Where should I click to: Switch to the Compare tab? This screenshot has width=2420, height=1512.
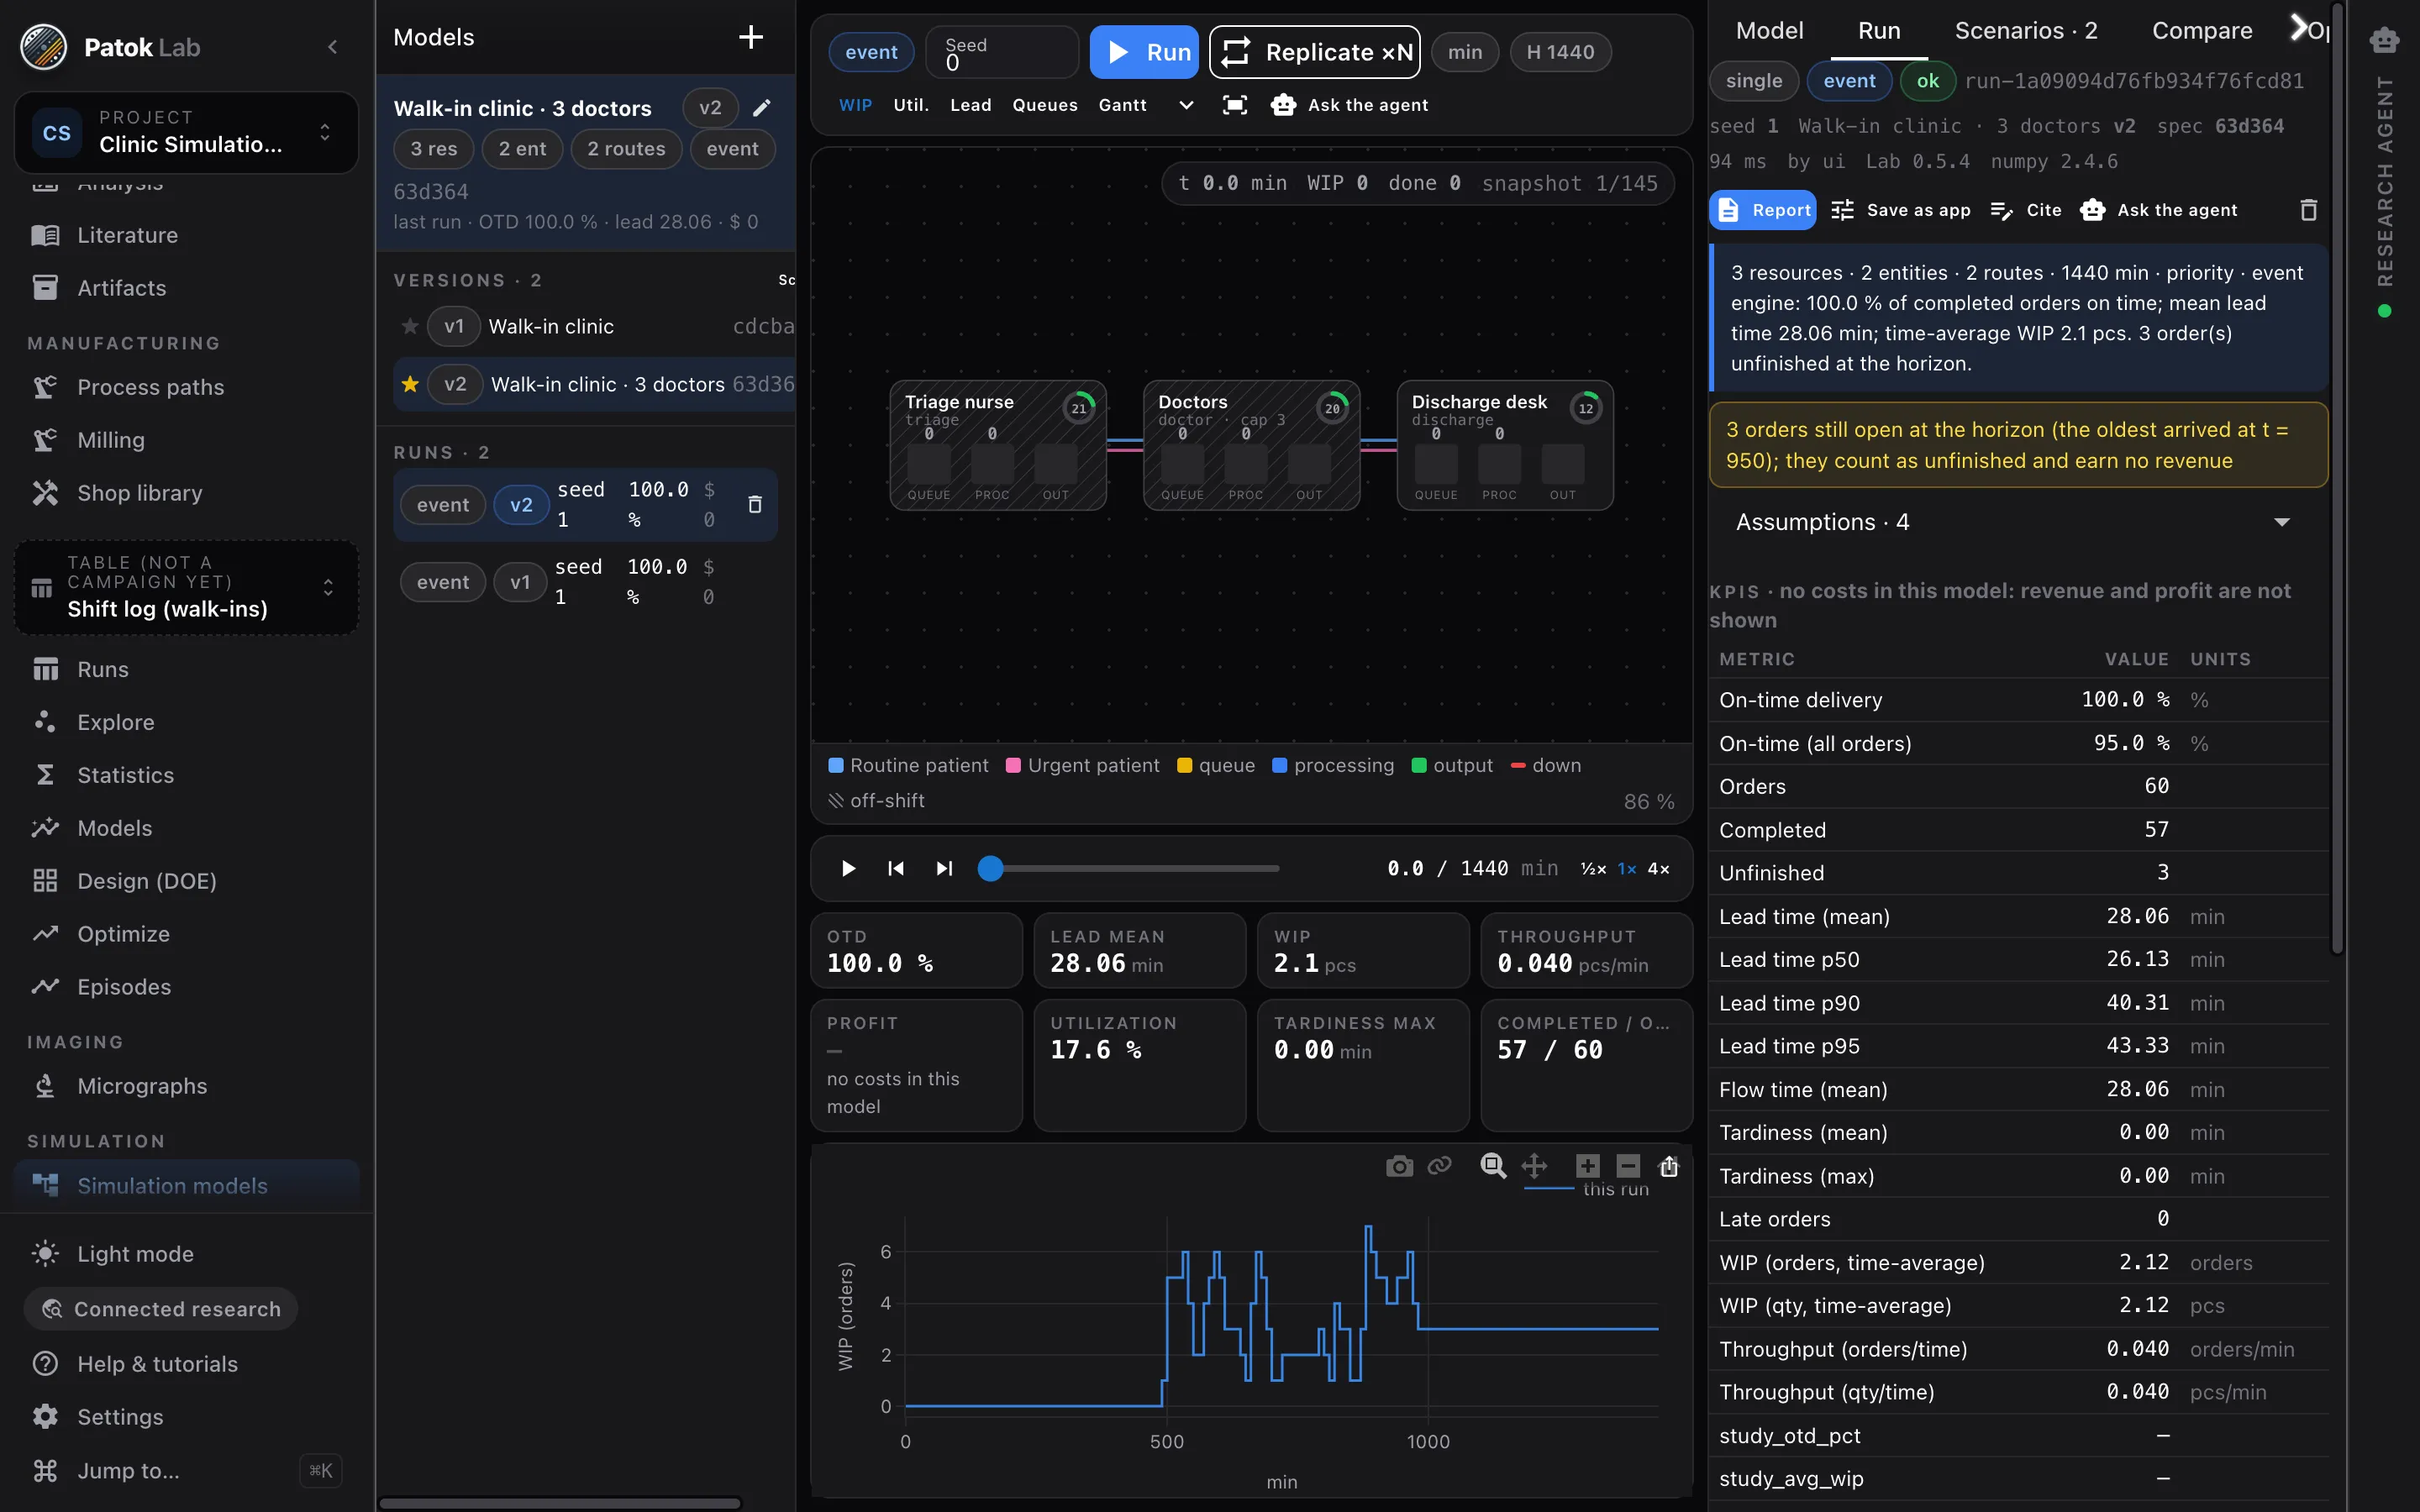(x=2201, y=31)
